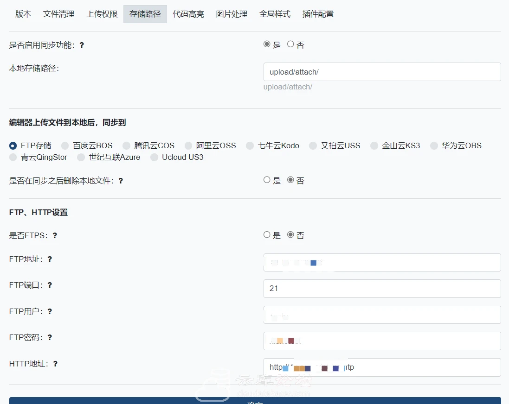Switch to the 文件清理 tab
509x404 pixels.
59,14
